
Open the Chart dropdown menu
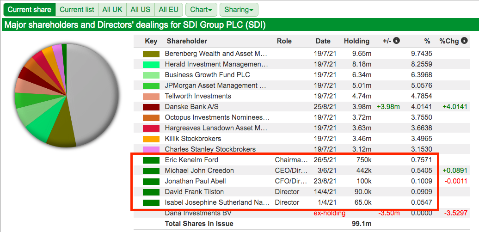pyautogui.click(x=201, y=9)
